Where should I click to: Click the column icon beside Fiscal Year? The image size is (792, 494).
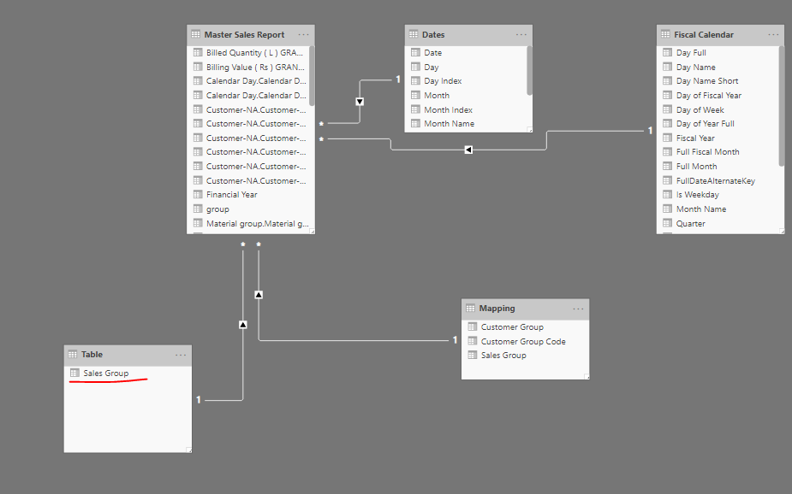(668, 138)
